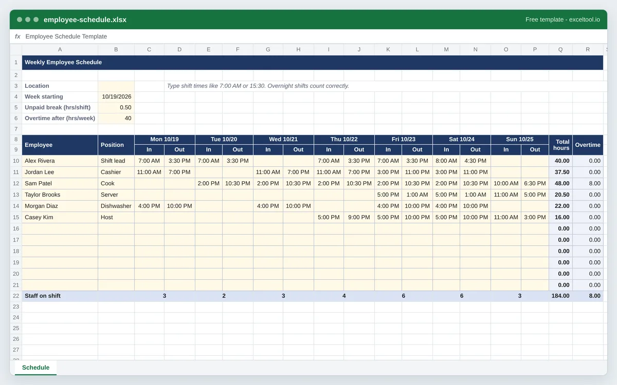Select the Server position cell

pyautogui.click(x=116, y=195)
